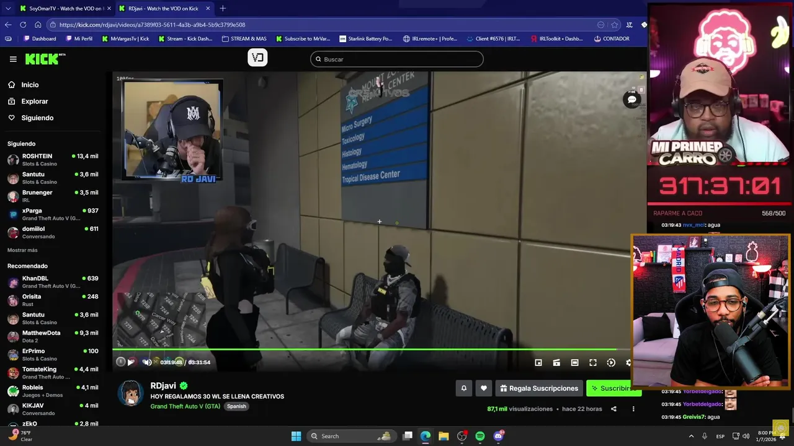Show hidden system tray icons
The width and height of the screenshot is (794, 446).
pos(691,436)
